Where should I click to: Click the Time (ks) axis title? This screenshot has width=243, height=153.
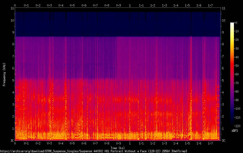118,148
